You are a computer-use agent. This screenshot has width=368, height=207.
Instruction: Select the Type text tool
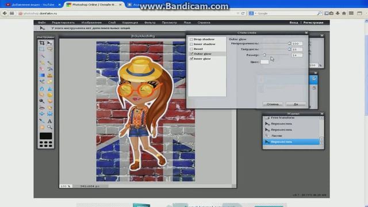point(49,121)
